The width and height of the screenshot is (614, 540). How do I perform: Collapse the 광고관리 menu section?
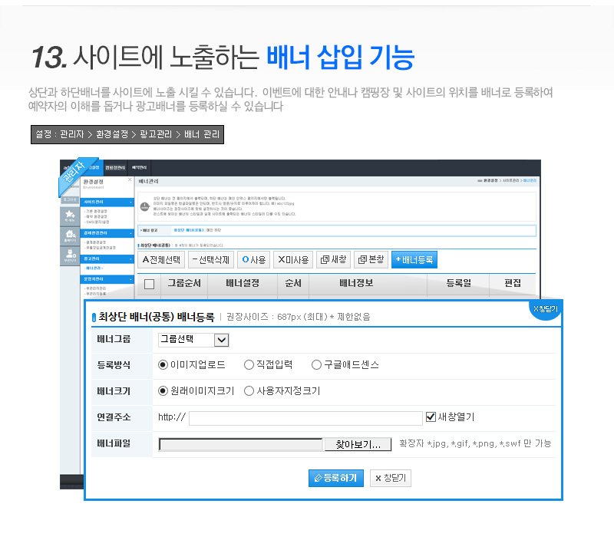click(x=107, y=259)
